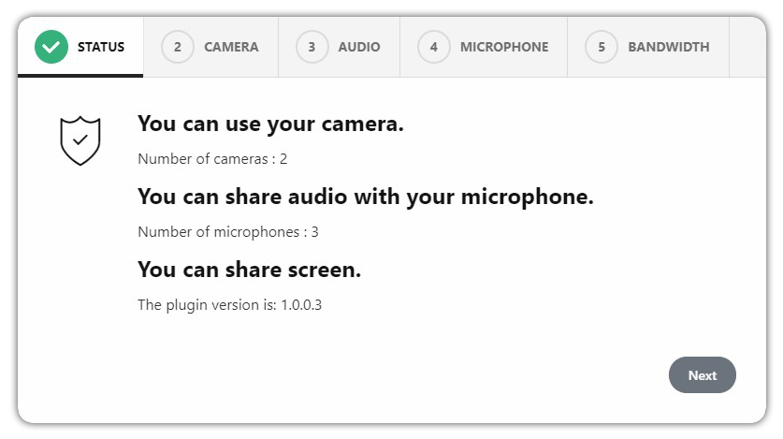Click the step 4 circle icon

433,47
